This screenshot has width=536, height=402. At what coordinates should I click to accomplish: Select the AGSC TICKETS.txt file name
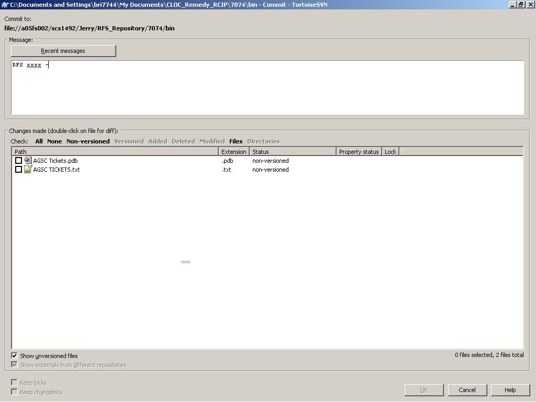pos(57,170)
